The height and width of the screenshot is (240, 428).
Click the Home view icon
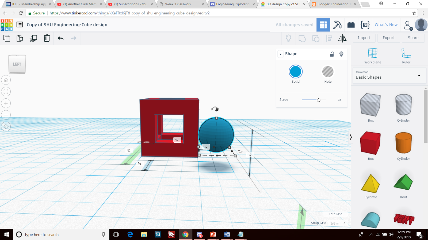coord(6,80)
